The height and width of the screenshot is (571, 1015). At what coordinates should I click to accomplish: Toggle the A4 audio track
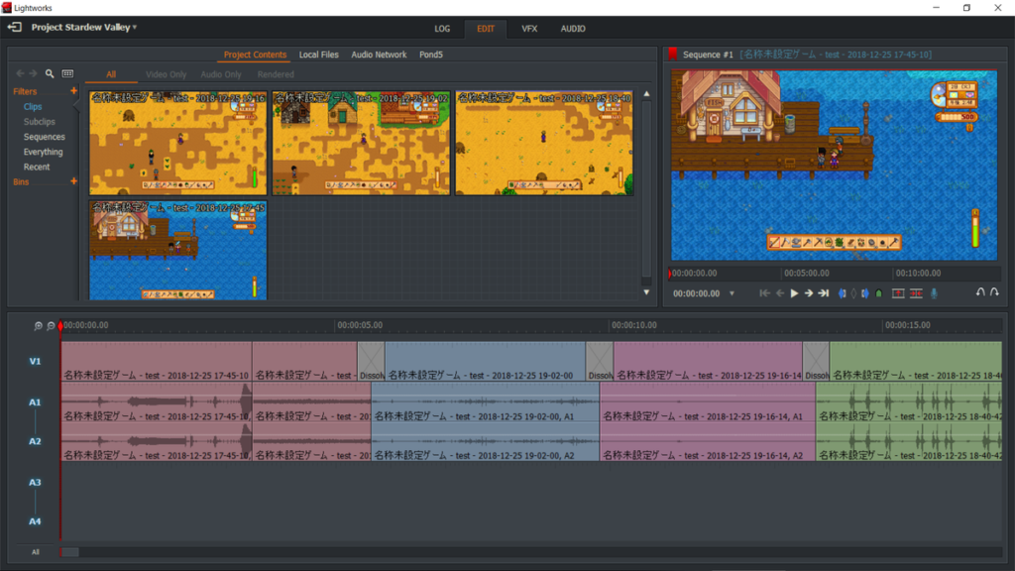[35, 521]
